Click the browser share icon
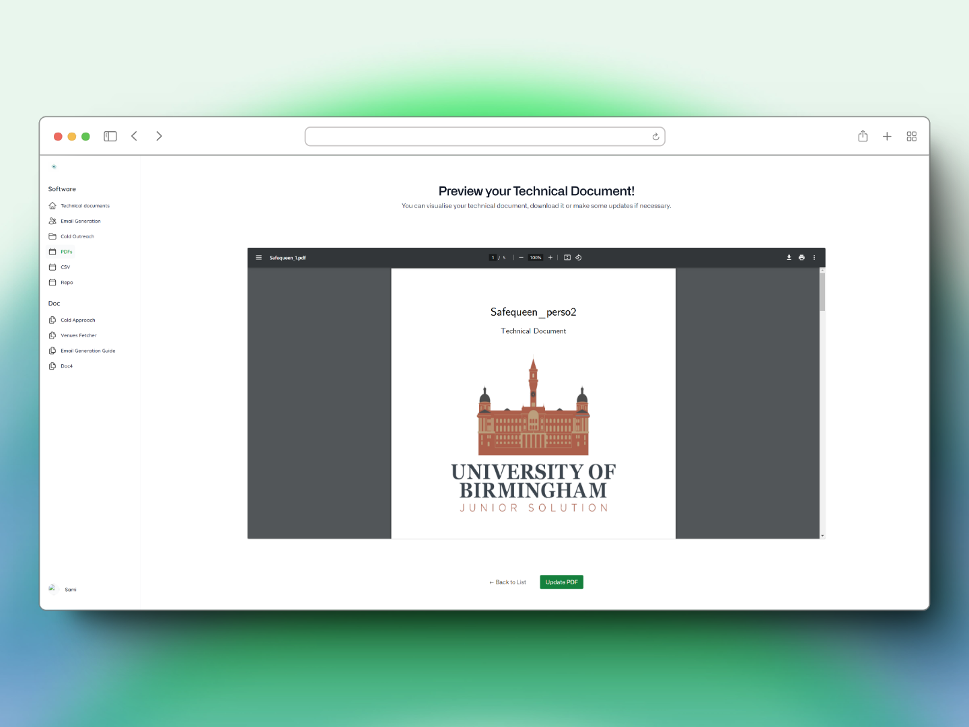The height and width of the screenshot is (727, 969). pos(863,136)
